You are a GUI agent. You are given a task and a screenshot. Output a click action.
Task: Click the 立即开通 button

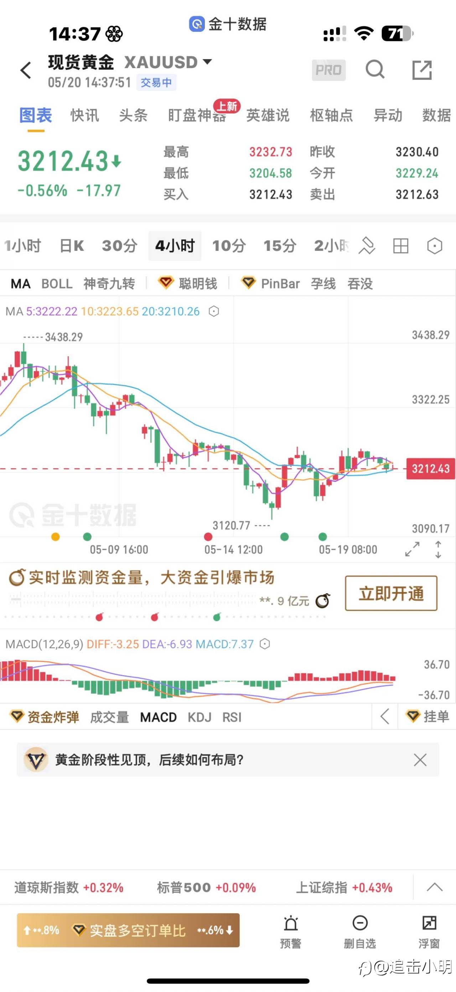(x=391, y=594)
